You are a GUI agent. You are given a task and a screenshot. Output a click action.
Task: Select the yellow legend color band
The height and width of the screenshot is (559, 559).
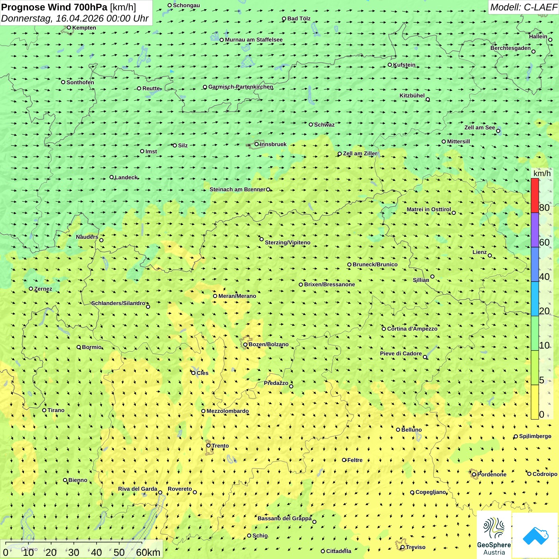click(x=535, y=402)
